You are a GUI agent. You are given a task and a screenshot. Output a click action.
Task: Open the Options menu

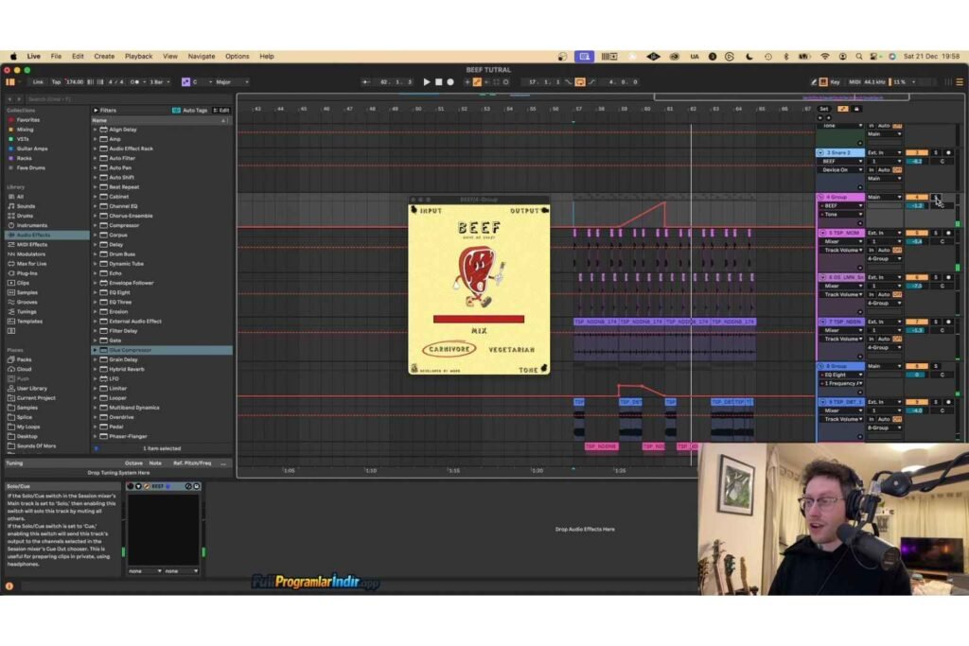pyautogui.click(x=237, y=56)
